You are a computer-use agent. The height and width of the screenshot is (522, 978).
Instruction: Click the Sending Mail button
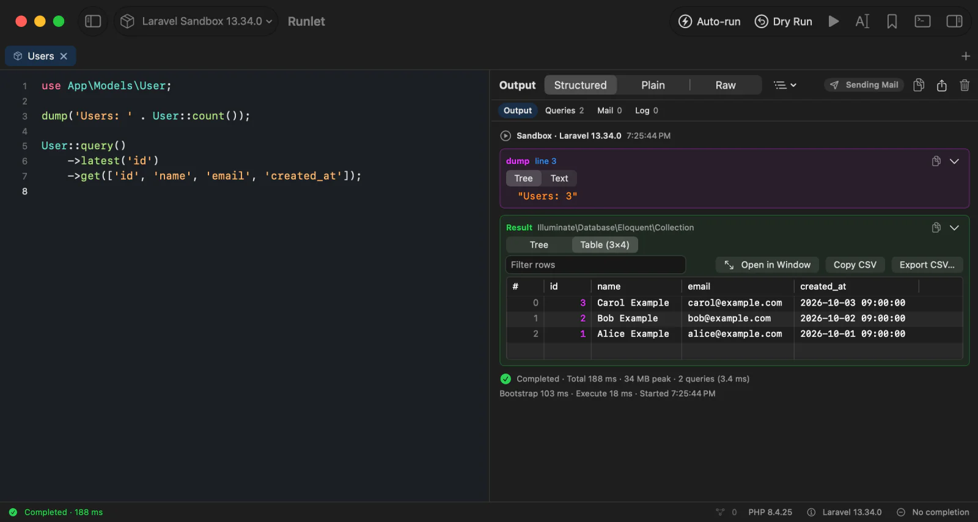[864, 85]
